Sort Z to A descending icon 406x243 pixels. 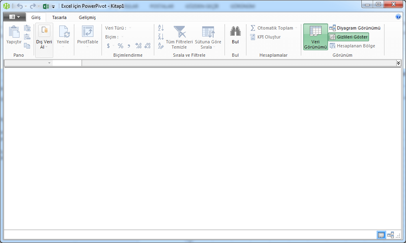161,37
